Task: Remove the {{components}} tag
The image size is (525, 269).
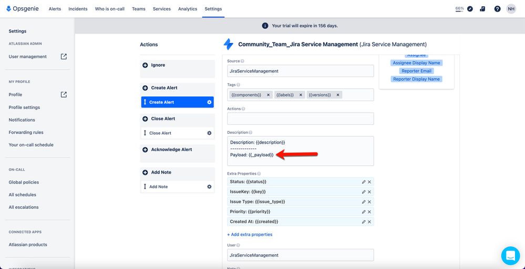Action: tap(268, 95)
